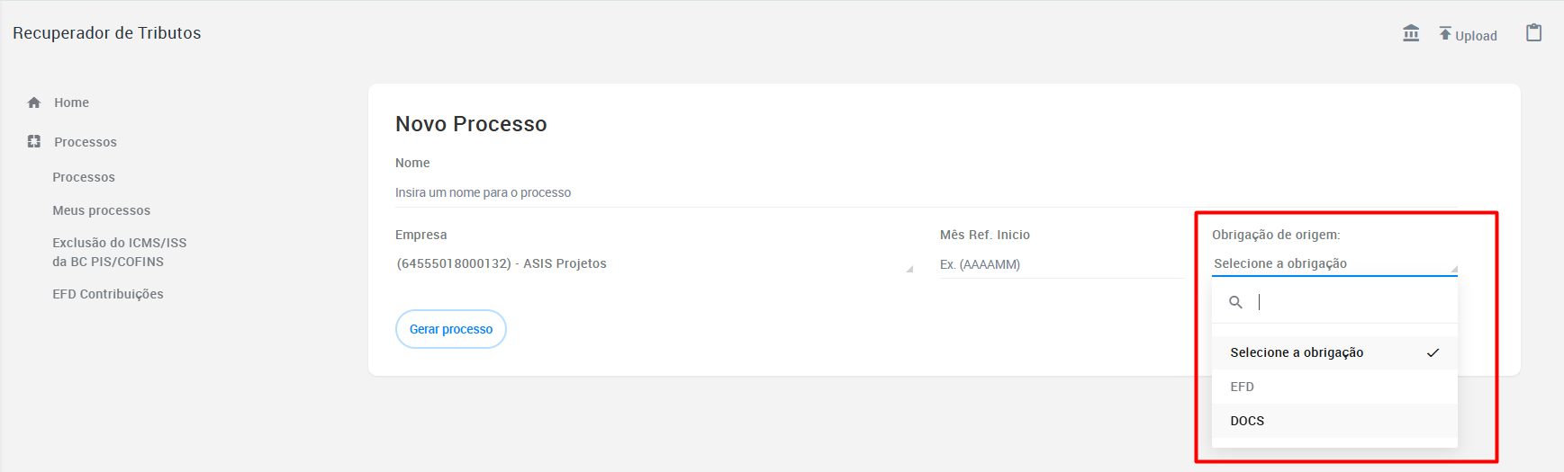Click the checkmark beside Selecione a obrigação

click(x=1433, y=352)
